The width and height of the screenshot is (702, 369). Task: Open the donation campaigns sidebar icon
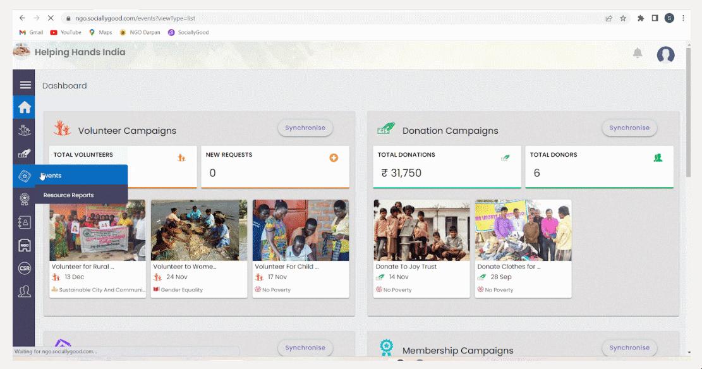24,154
